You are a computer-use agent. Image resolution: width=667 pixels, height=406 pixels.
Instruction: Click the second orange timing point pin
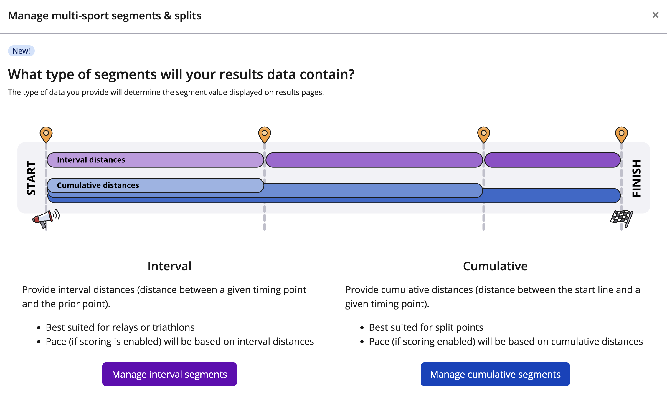click(265, 134)
